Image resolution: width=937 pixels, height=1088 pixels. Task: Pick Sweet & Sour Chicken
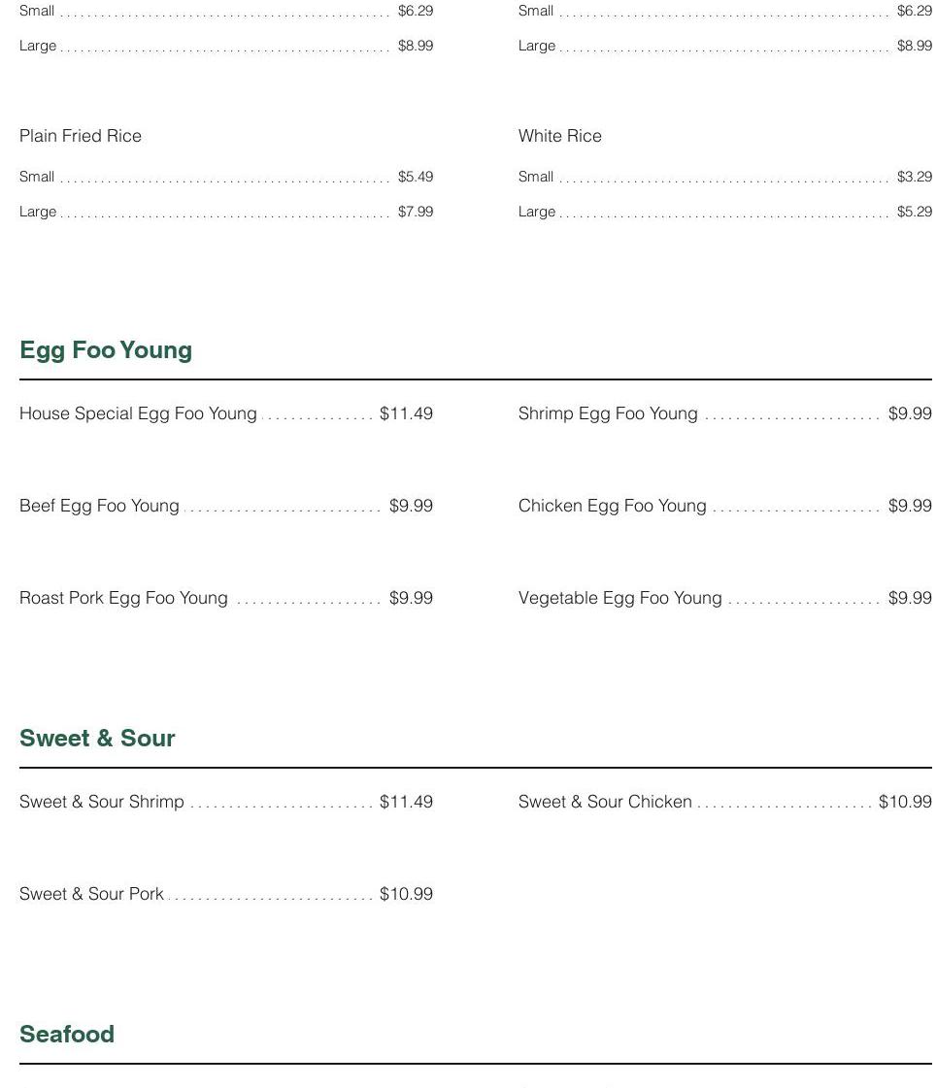click(605, 802)
